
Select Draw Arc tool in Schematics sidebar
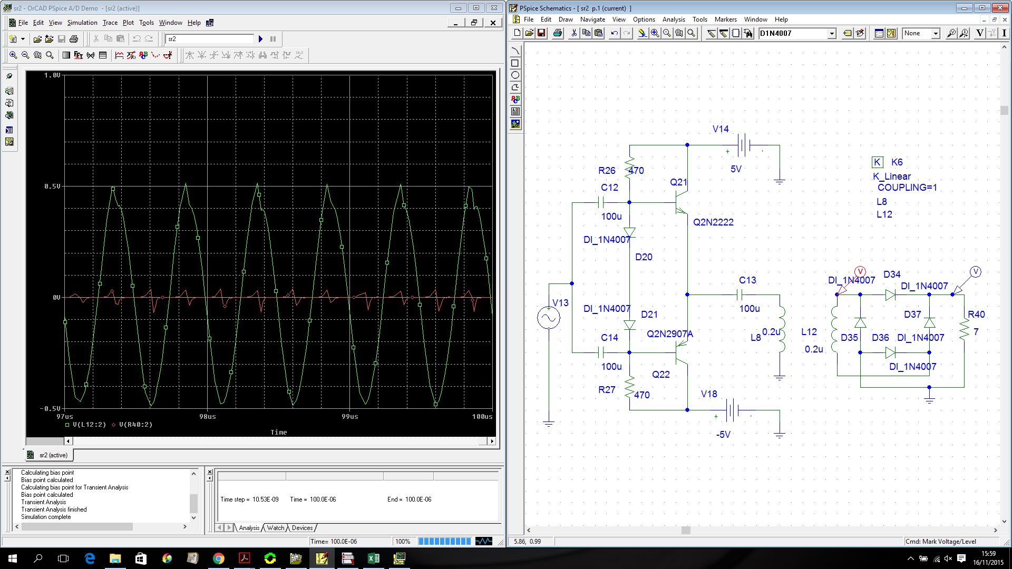[x=515, y=51]
